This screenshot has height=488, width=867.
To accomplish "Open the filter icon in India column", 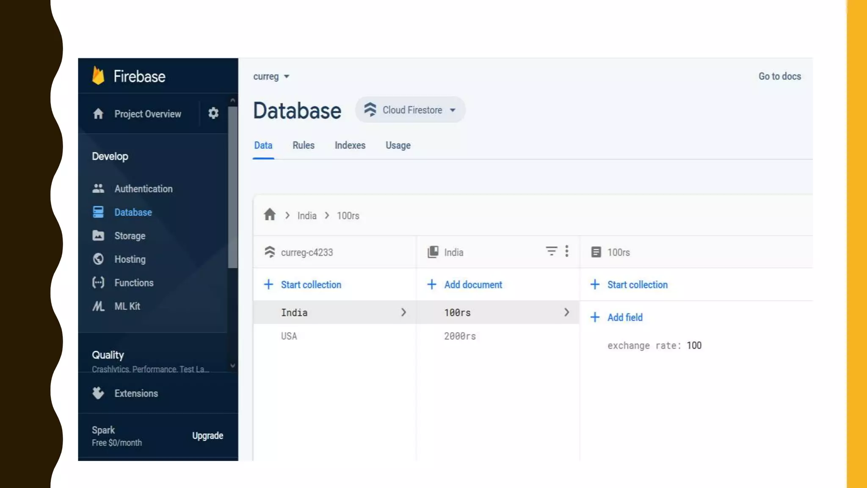I will point(551,251).
